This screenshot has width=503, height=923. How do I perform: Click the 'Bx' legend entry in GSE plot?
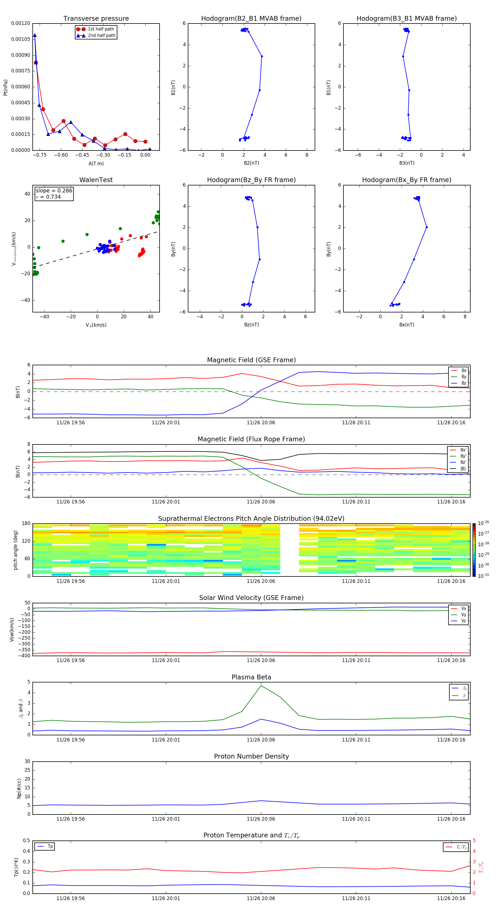tap(459, 371)
